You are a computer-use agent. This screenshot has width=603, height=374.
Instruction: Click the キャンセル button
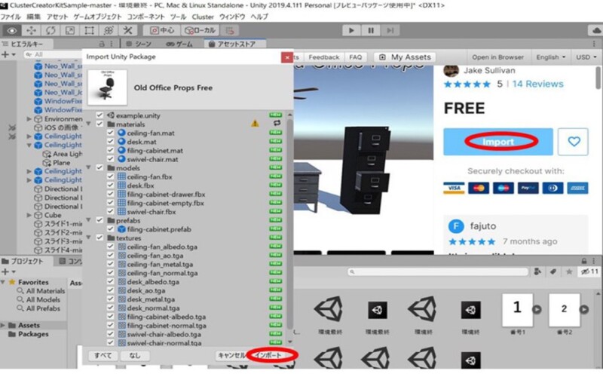coord(231,356)
